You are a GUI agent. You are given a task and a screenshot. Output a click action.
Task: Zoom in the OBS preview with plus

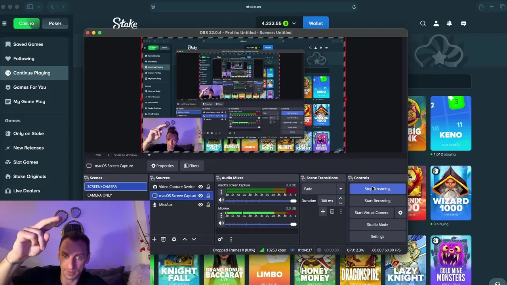[109, 155]
